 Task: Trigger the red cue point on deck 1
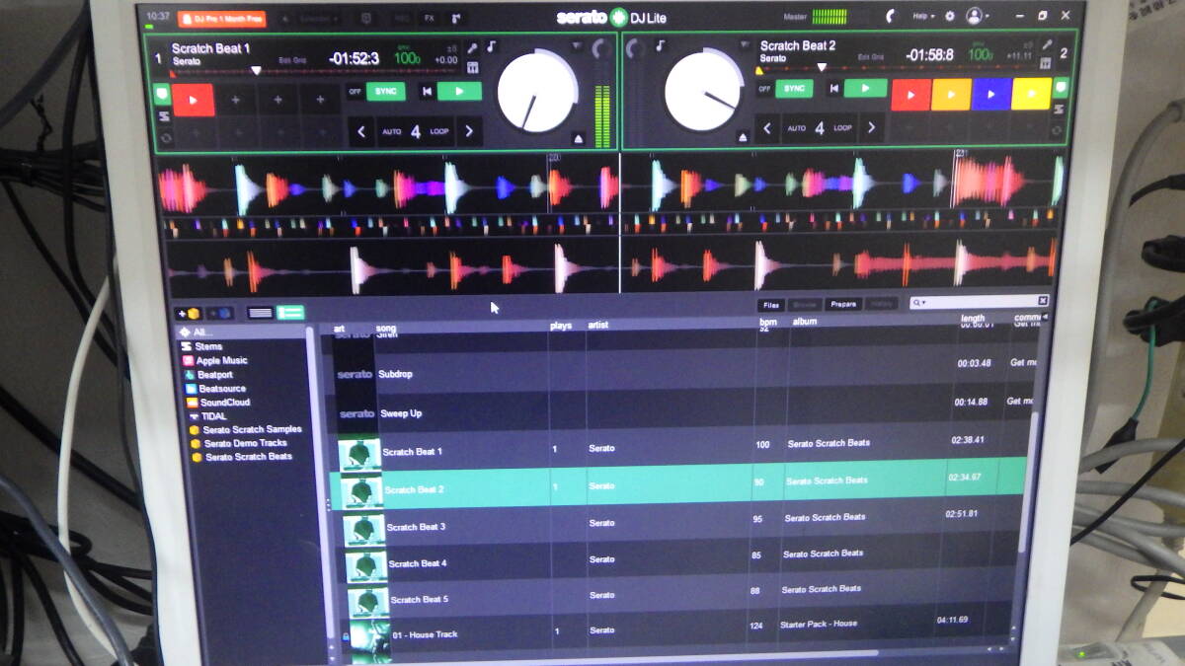tap(194, 99)
